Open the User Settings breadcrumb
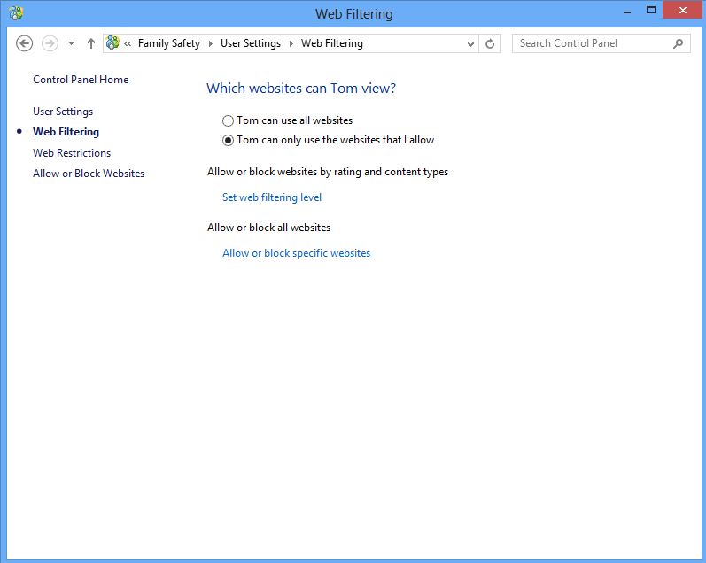The image size is (706, 563). pyautogui.click(x=251, y=43)
